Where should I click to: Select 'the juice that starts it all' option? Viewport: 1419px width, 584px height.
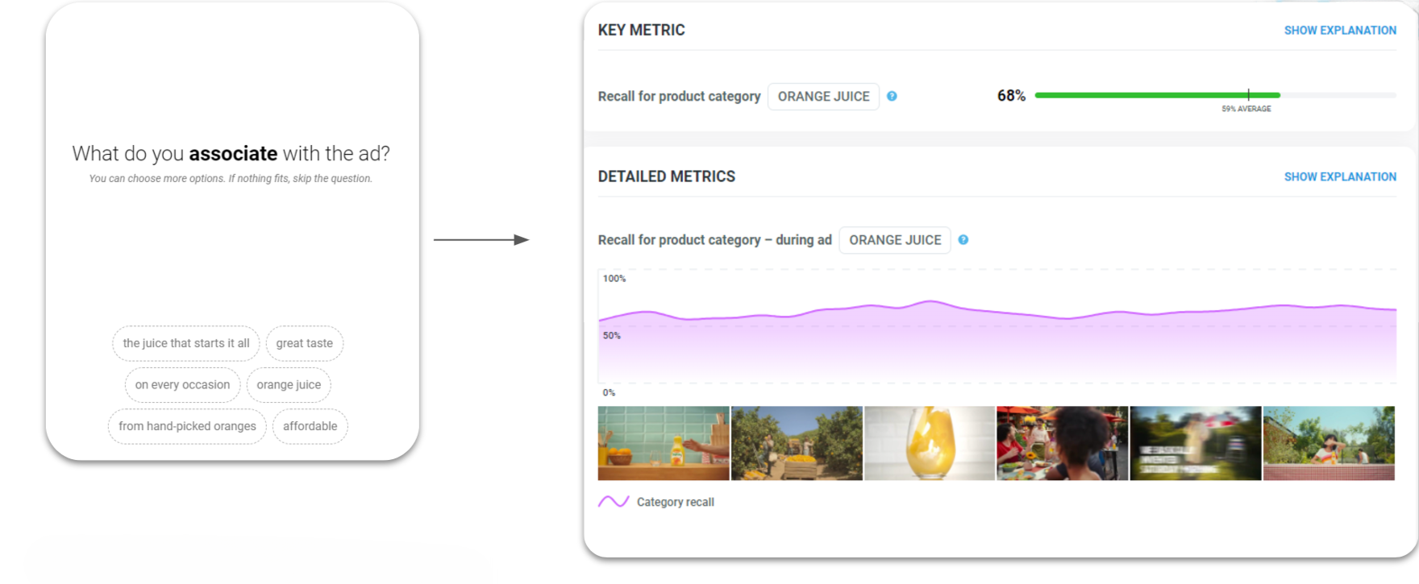186,343
